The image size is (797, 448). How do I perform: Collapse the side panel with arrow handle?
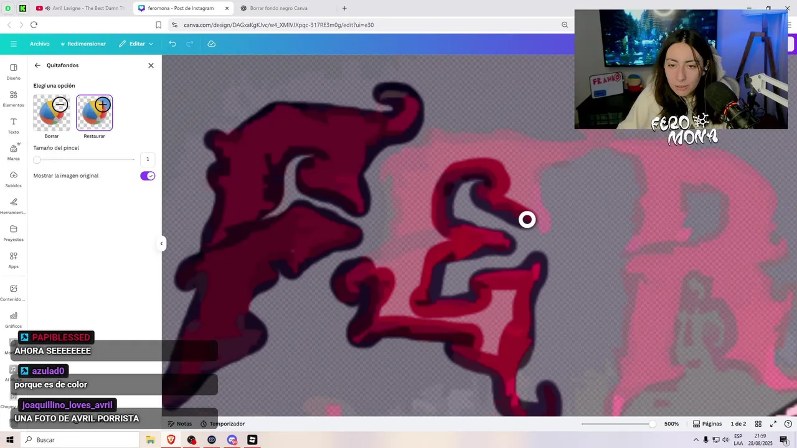[161, 243]
